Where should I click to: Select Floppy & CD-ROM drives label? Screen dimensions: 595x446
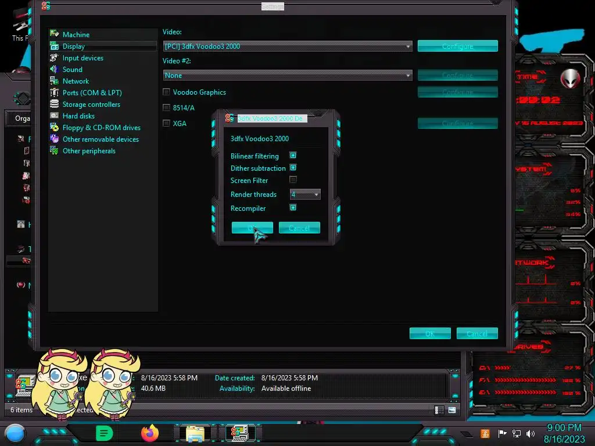tap(102, 127)
